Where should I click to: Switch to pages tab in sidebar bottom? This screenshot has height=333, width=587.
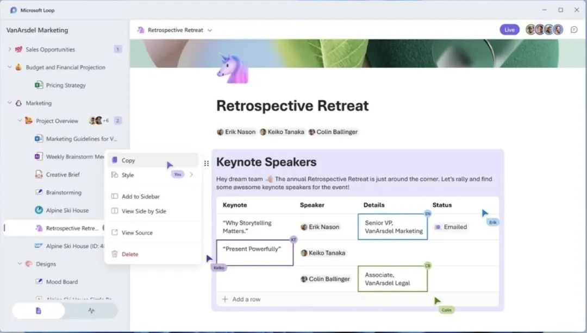38,311
